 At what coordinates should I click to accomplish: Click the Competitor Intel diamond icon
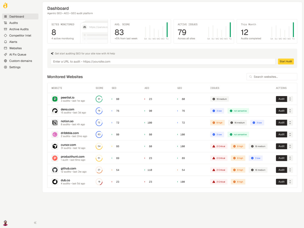pyautogui.click(x=5, y=36)
